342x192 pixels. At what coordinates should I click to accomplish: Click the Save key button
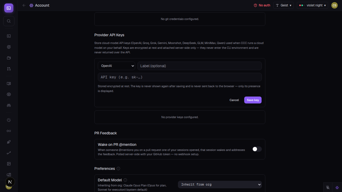click(x=253, y=100)
